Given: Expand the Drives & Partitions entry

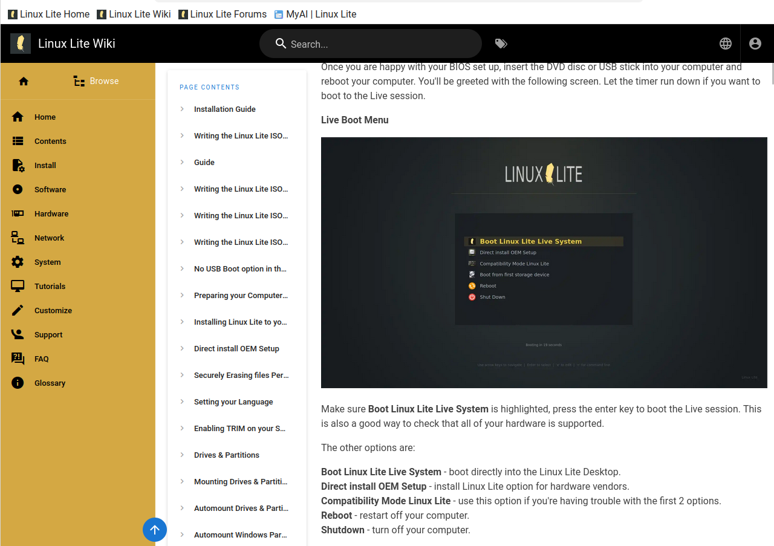Looking at the screenshot, I should tap(237, 455).
